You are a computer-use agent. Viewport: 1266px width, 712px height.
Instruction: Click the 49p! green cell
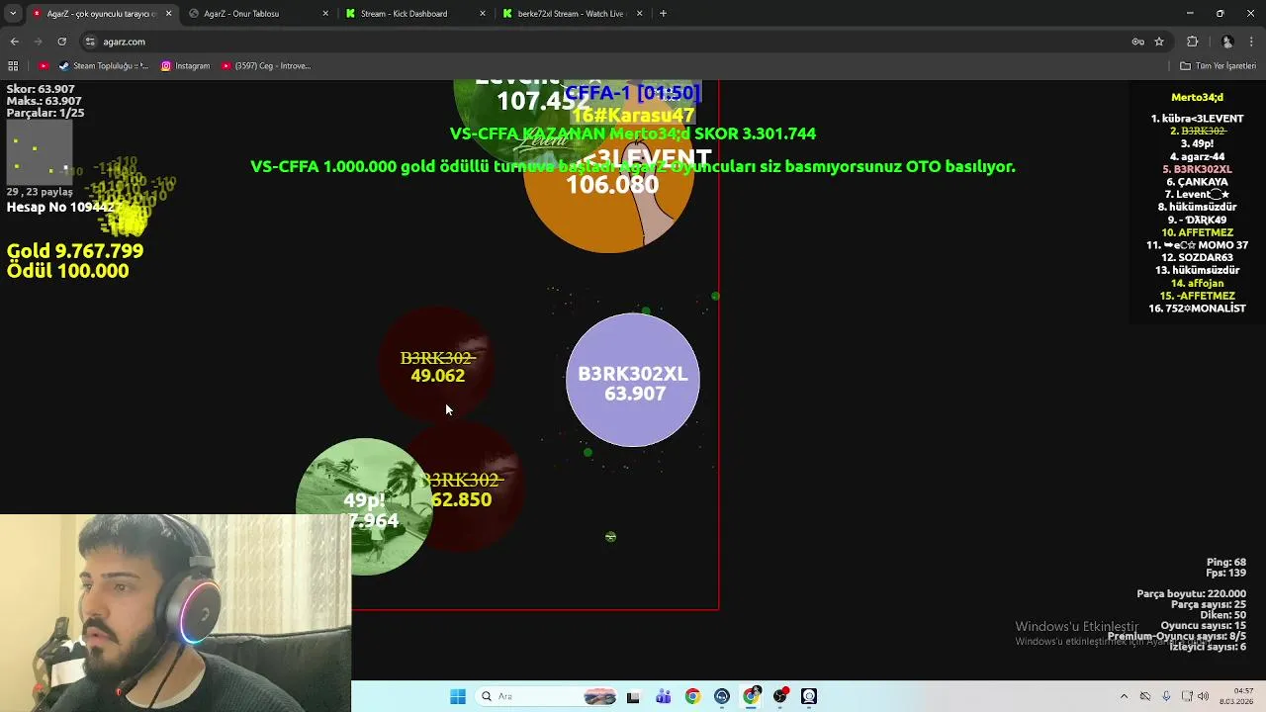363,506
